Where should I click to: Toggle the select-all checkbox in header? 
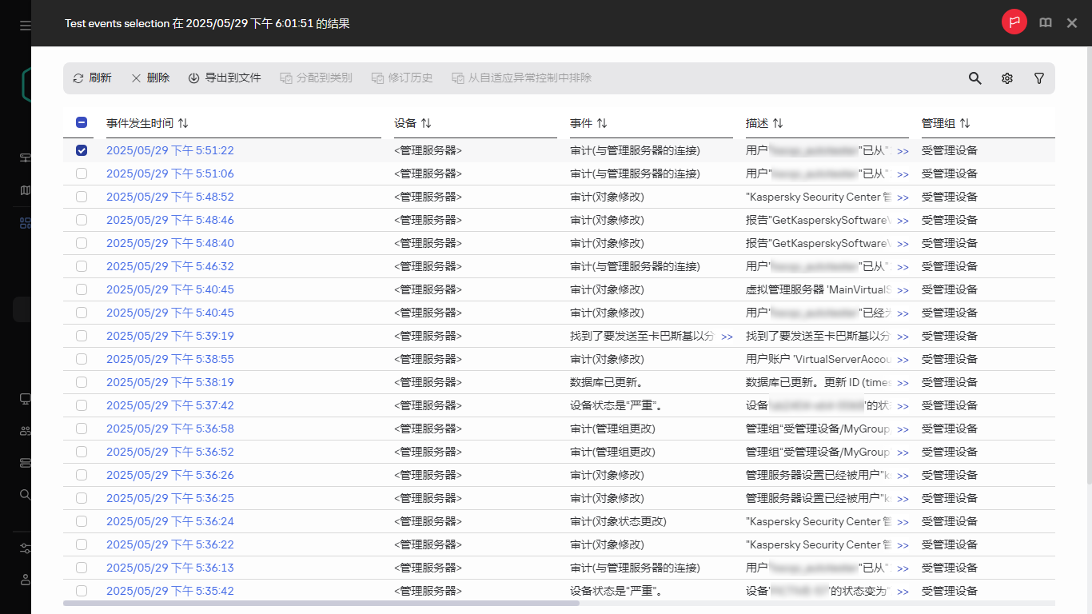[82, 123]
